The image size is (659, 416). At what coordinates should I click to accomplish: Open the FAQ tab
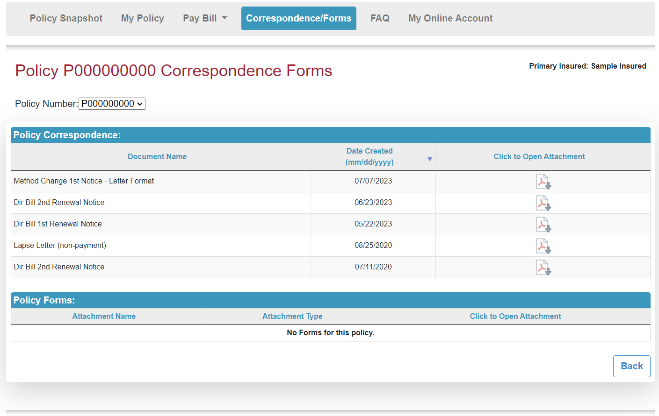[380, 18]
